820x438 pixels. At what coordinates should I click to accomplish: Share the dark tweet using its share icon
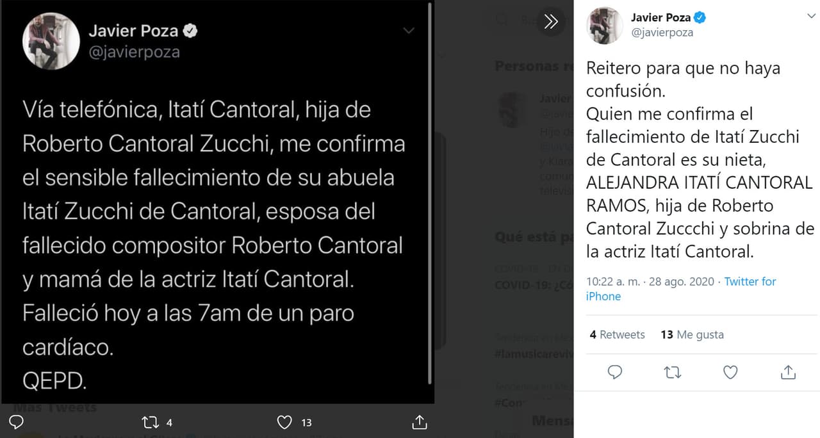click(420, 422)
